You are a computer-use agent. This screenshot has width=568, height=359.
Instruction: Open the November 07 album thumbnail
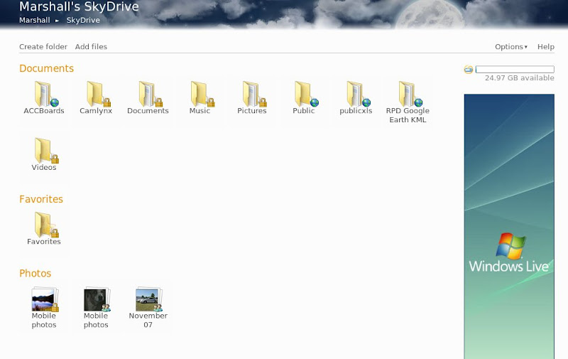click(149, 299)
